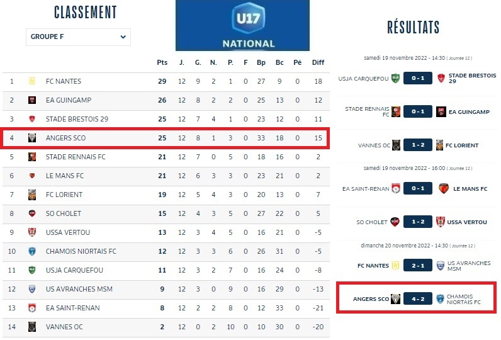Open the Angers SCO 4-2 score button

[x=417, y=298]
